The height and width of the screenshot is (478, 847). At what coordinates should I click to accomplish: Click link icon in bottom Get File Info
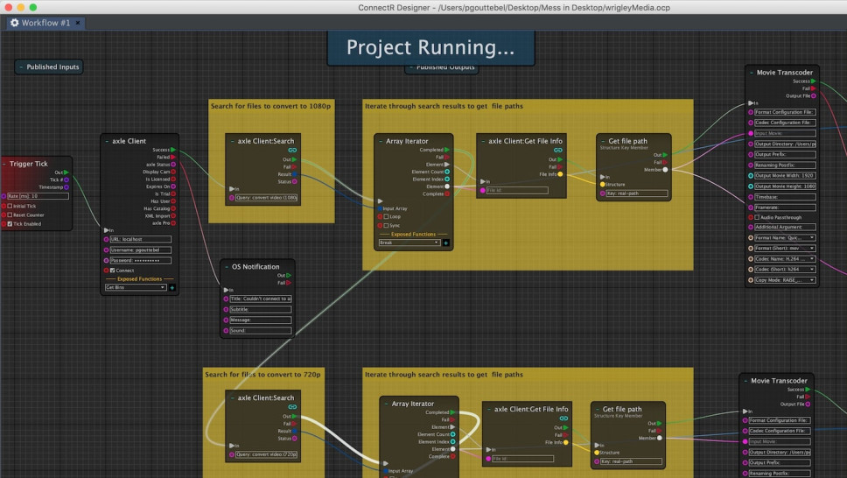point(563,418)
